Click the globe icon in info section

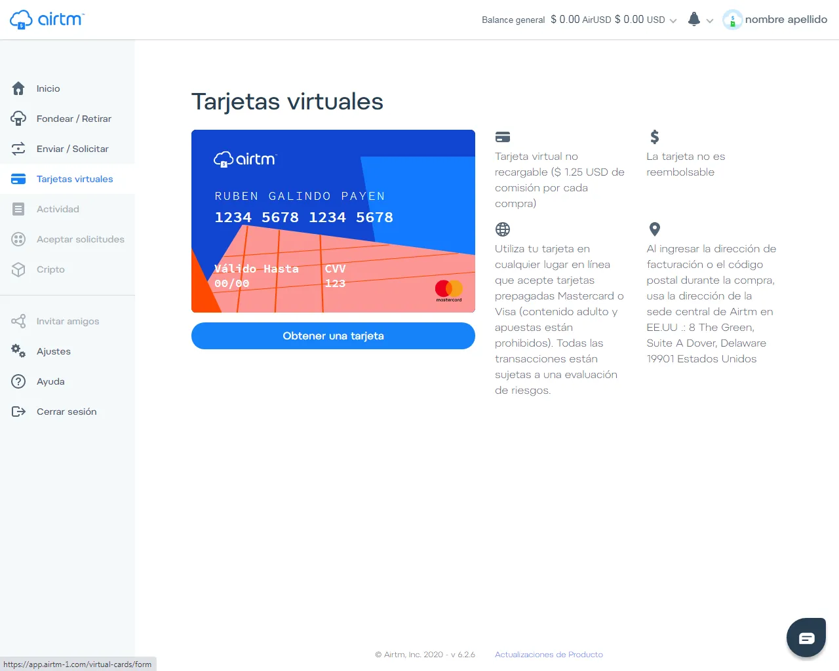503,229
